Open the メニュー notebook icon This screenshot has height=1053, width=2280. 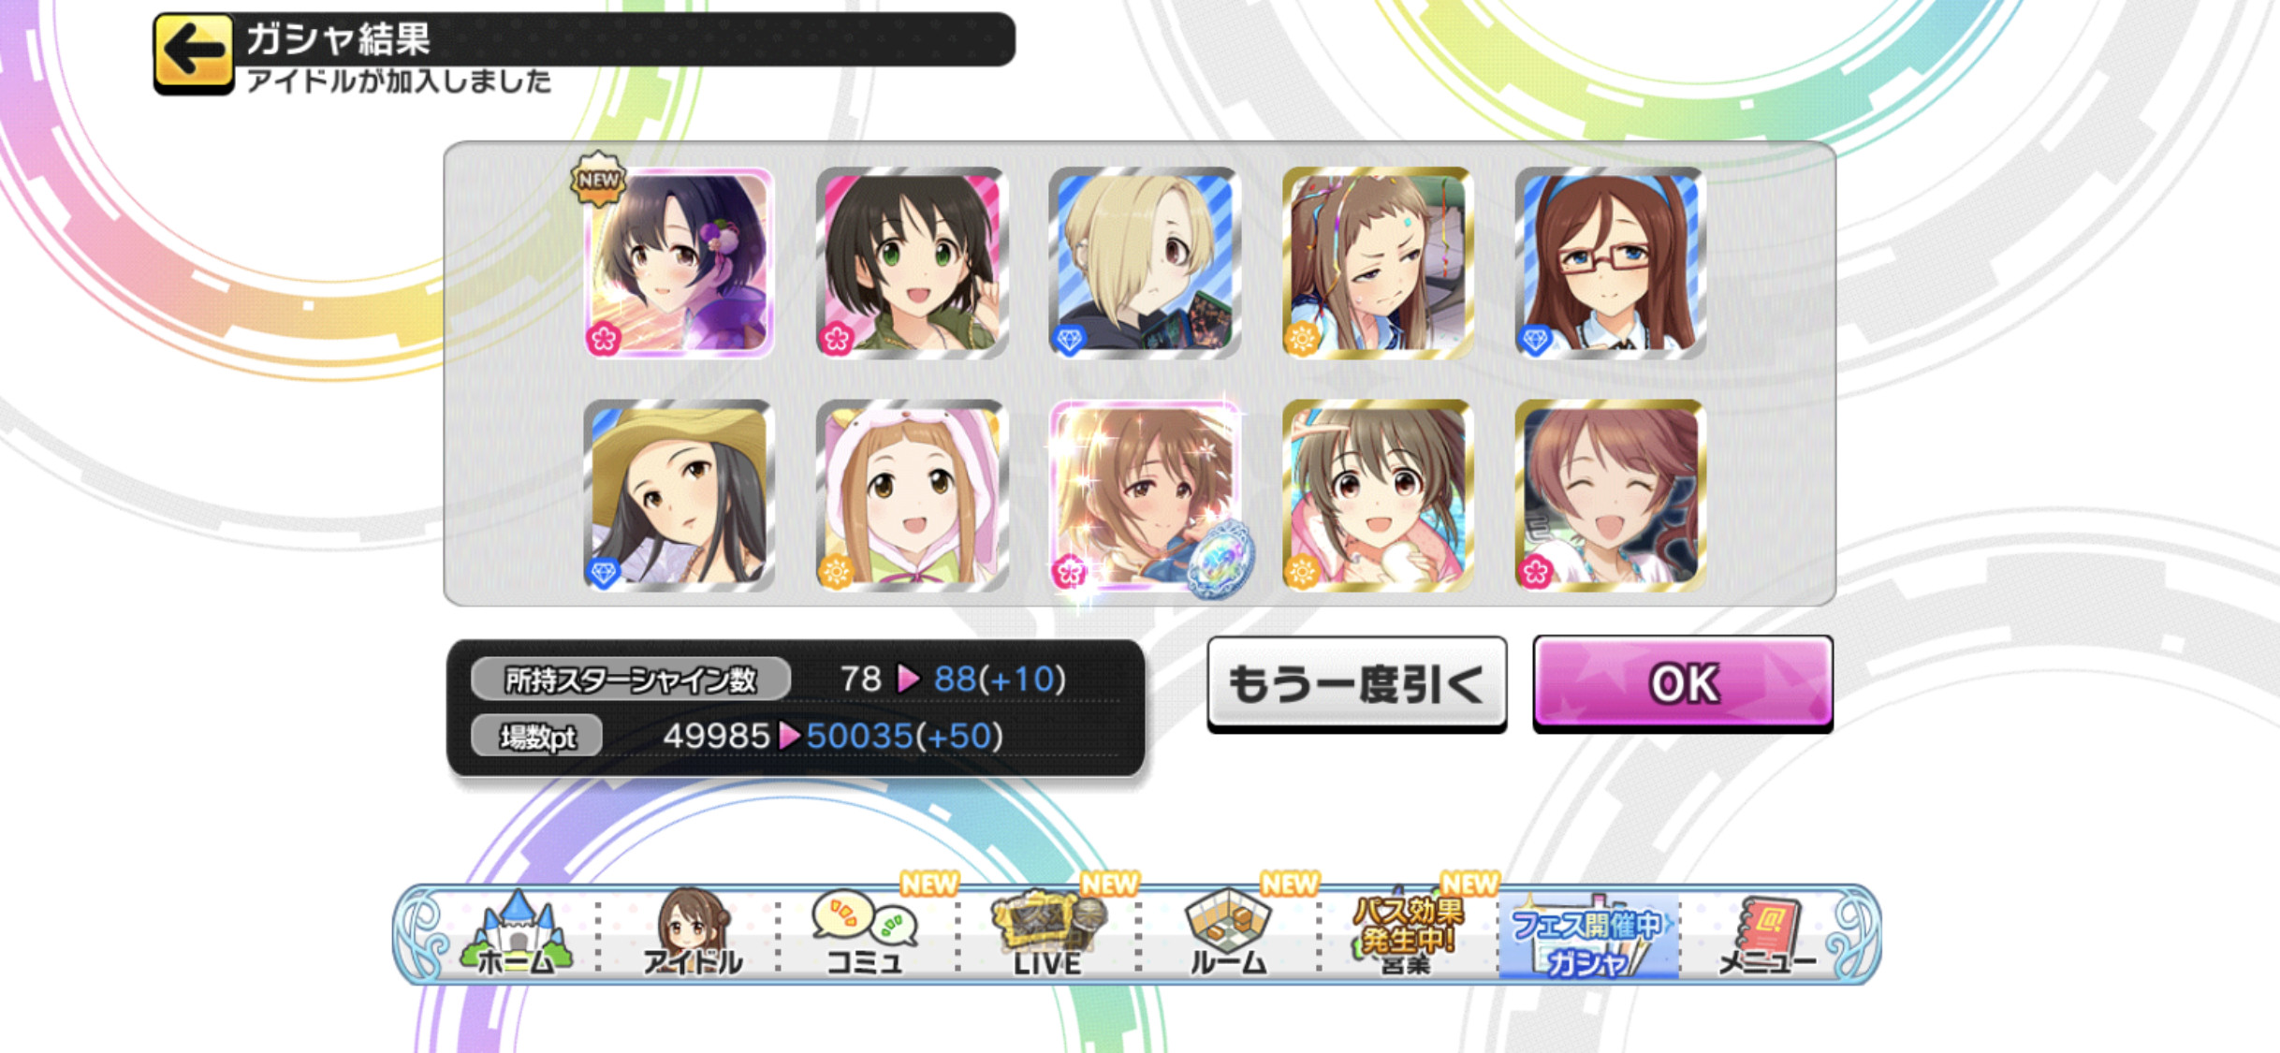[1768, 934]
